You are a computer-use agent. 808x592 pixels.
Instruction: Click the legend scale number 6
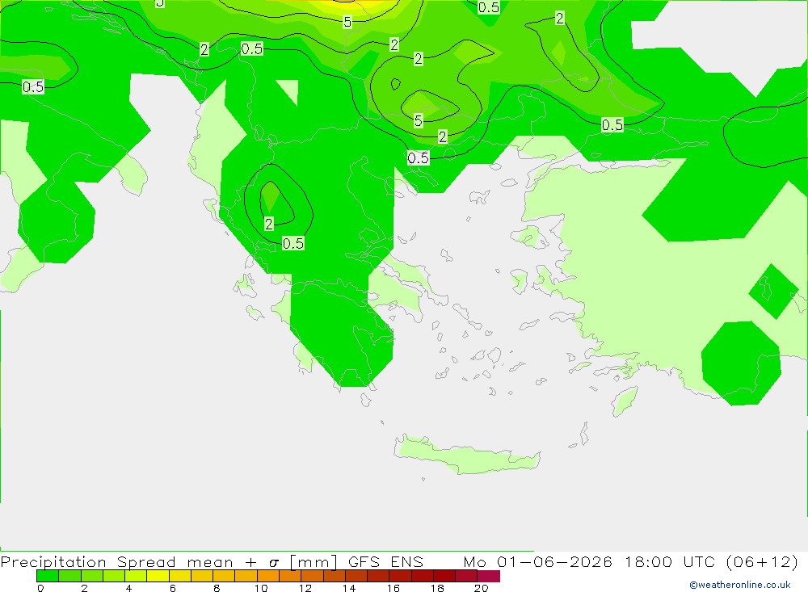(173, 588)
